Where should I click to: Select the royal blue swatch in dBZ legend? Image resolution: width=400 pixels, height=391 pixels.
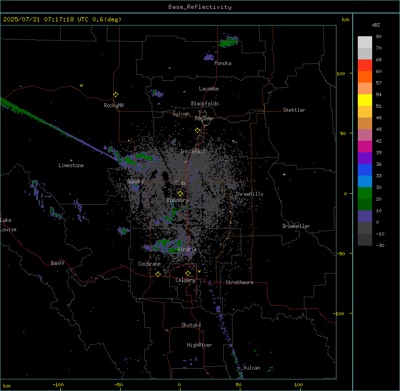(x=365, y=169)
